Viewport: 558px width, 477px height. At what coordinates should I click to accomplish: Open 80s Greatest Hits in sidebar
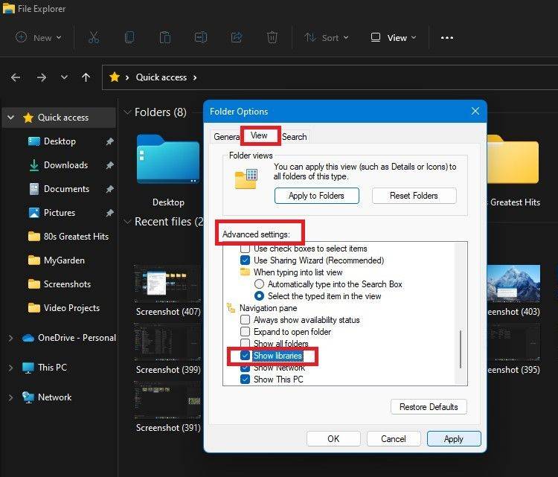(76, 237)
